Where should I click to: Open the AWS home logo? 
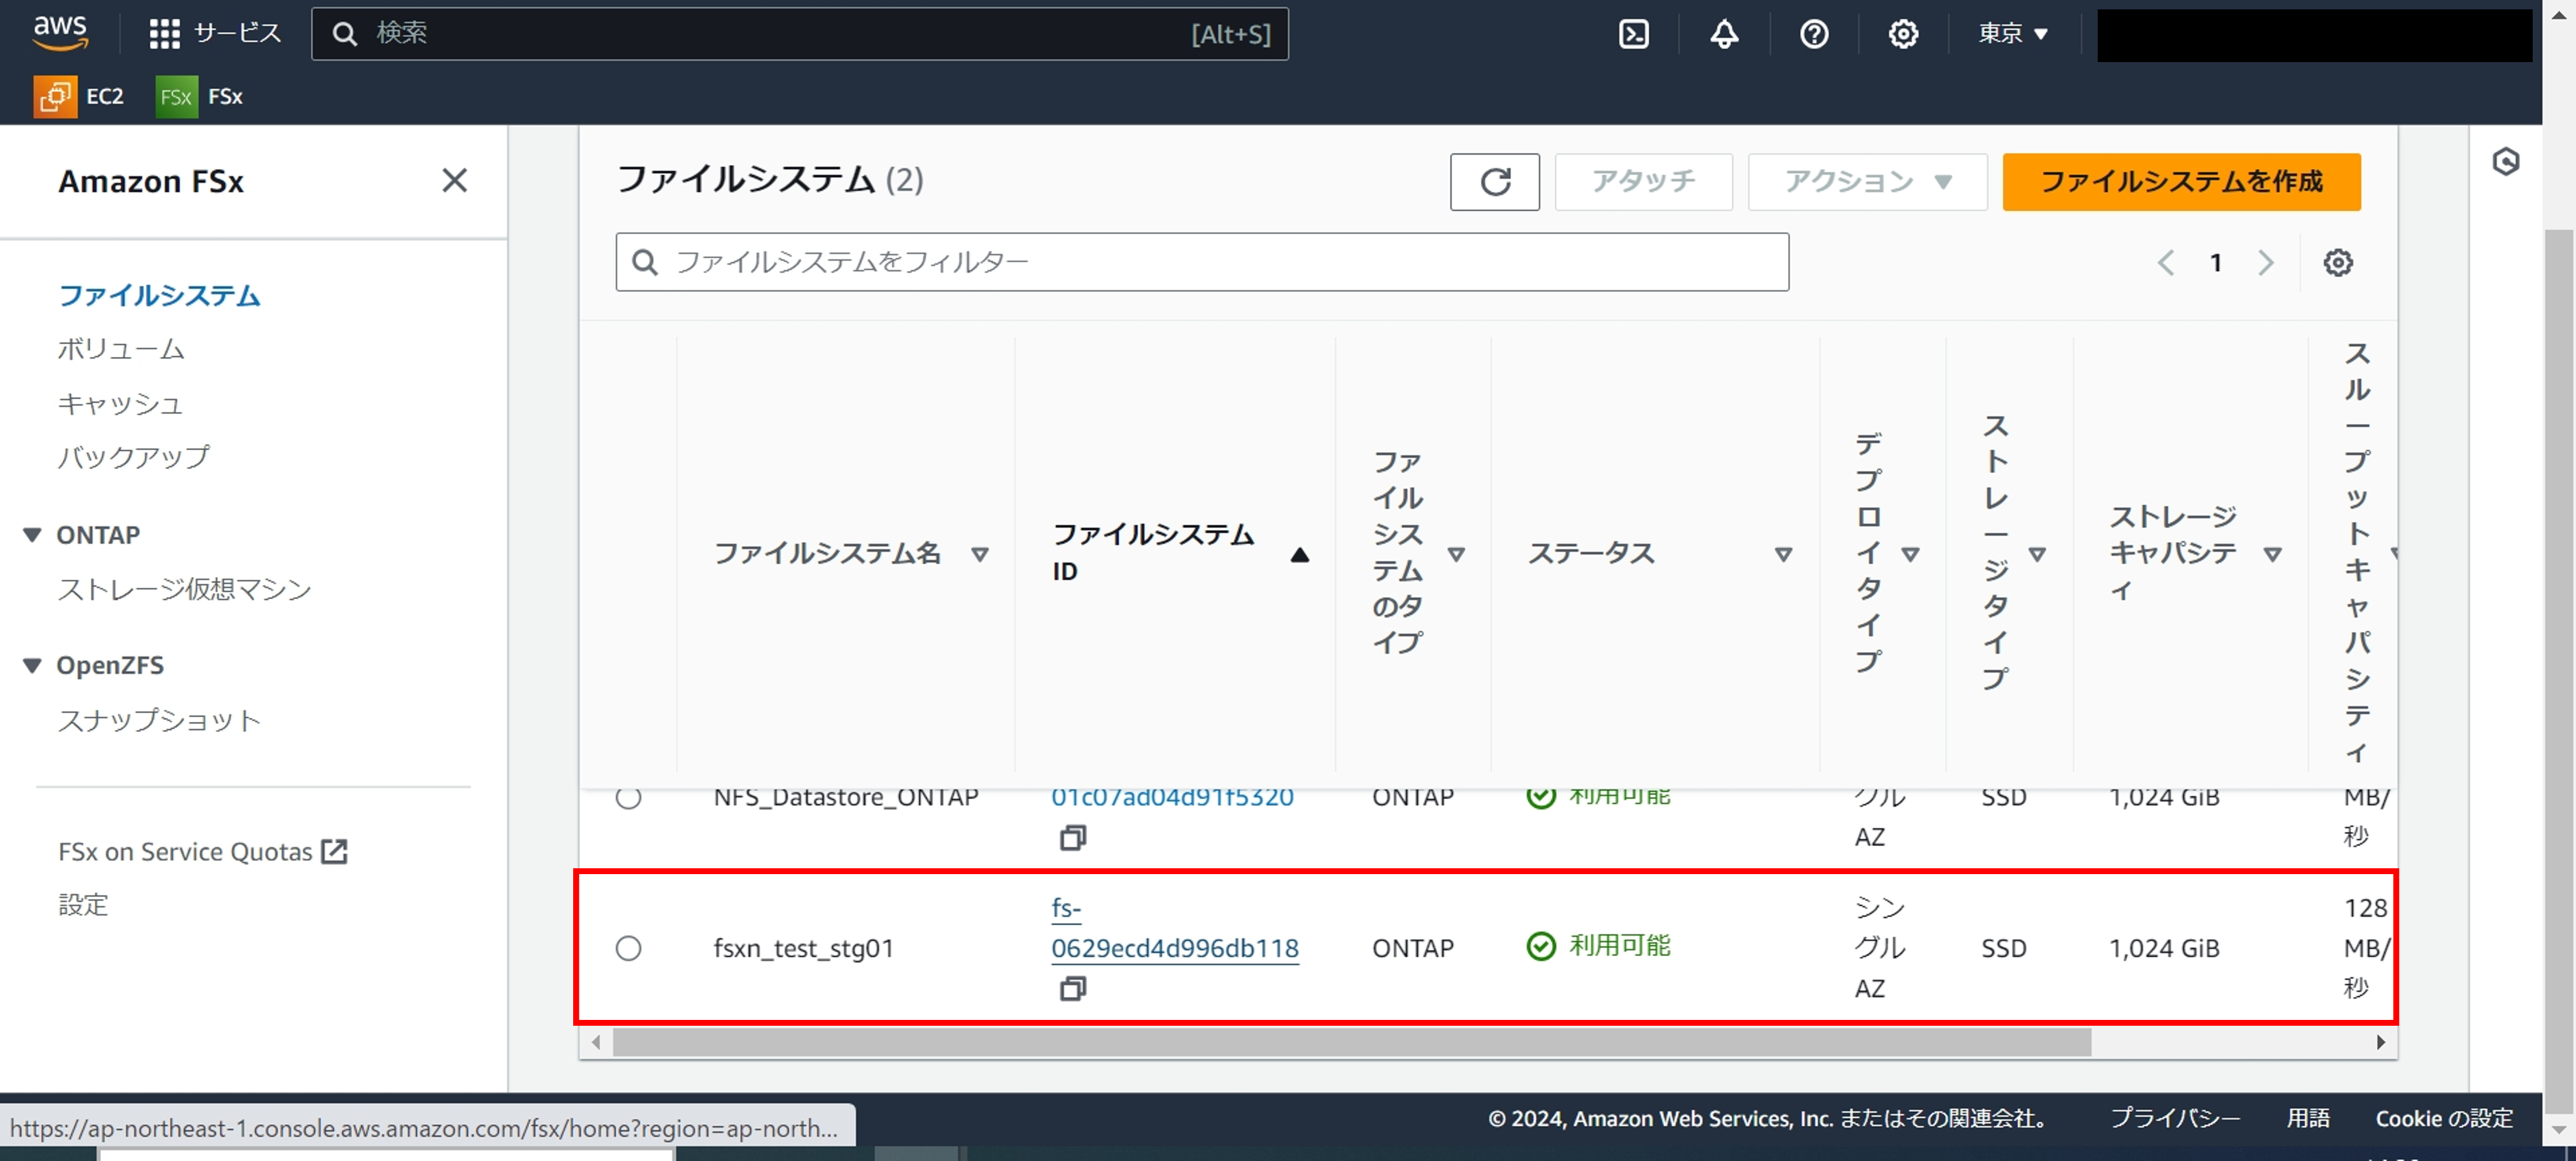coord(60,32)
